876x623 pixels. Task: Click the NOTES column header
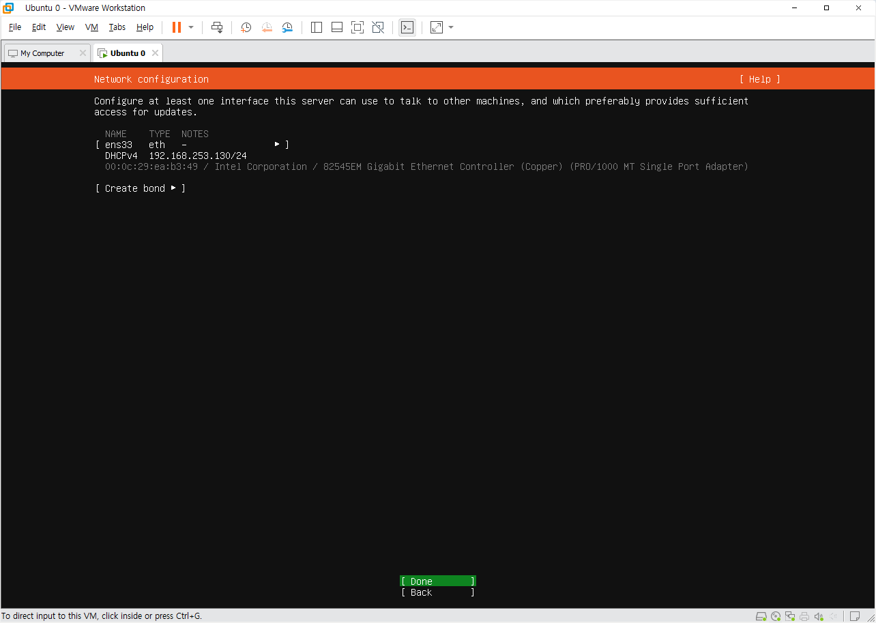tap(195, 134)
